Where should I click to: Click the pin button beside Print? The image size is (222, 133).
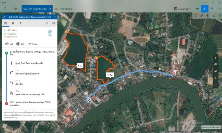pyautogui.click(x=33, y=44)
